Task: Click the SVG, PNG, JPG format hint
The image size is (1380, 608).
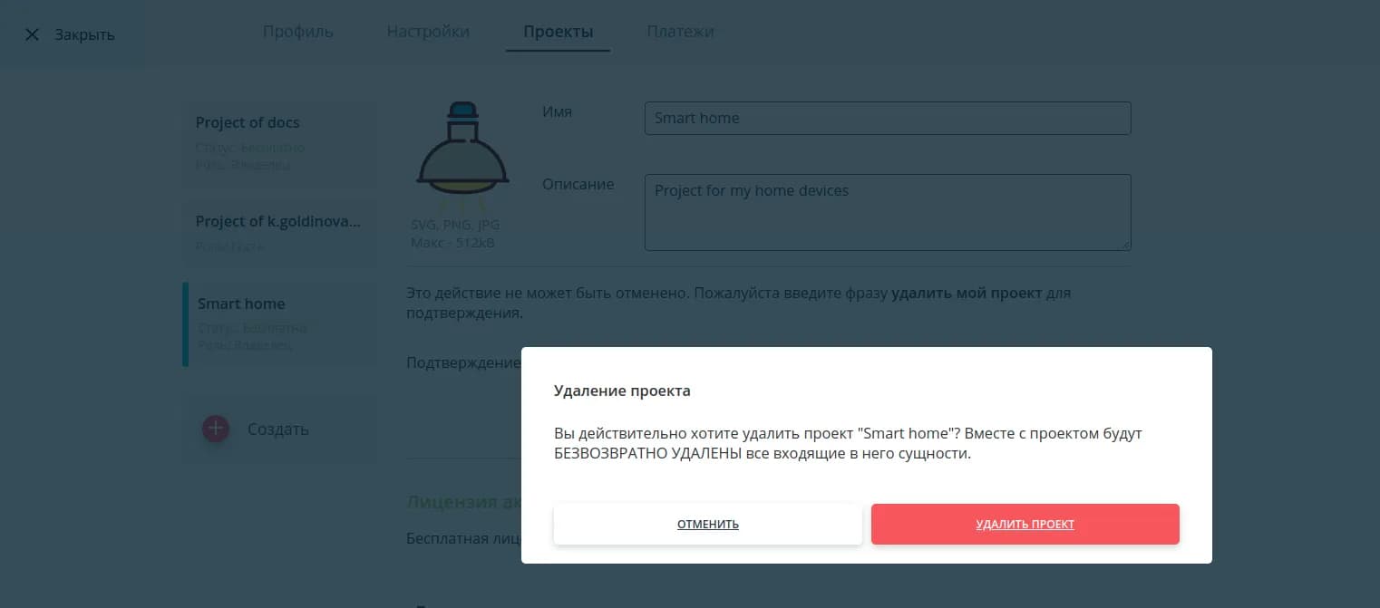Action: point(455,225)
